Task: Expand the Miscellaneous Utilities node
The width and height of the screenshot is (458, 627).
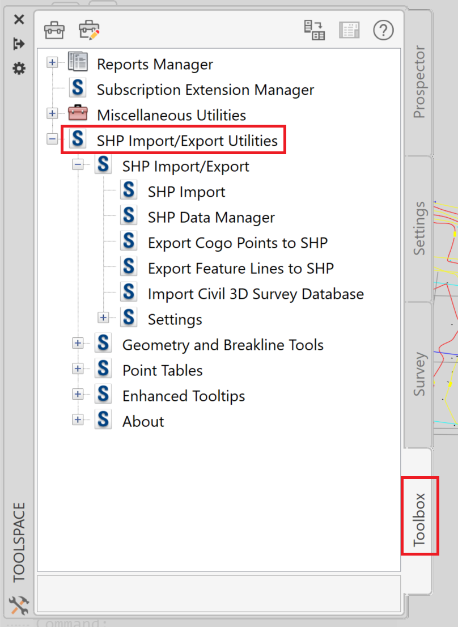Action: pos(52,113)
